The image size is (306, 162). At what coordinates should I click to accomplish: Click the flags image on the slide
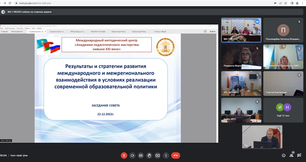point(48,46)
